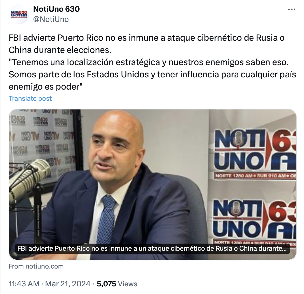The image size is (304, 294).
Task: Click the Mar 21, 2024 date
Action: [x=68, y=284]
